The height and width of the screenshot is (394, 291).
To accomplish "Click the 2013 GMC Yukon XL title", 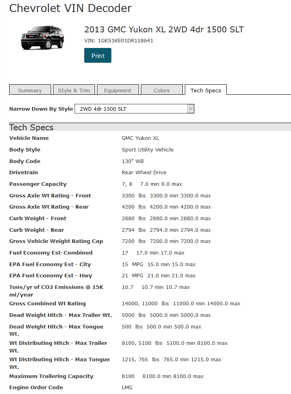I will 164,30.
